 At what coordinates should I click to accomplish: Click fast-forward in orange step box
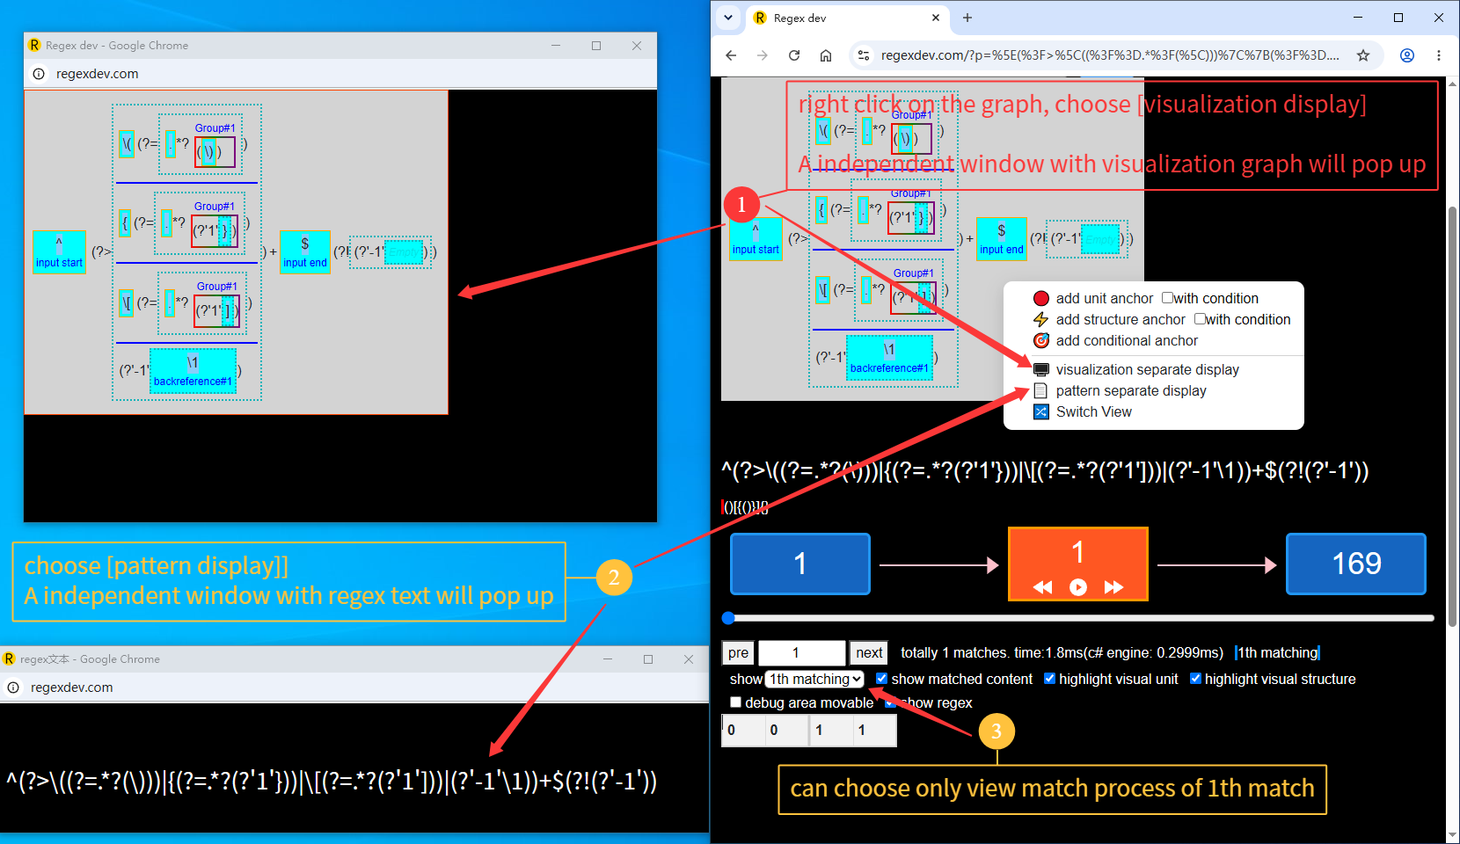1113,587
